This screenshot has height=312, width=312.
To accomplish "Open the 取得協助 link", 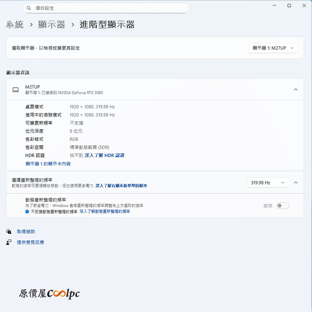I will 26,232.
